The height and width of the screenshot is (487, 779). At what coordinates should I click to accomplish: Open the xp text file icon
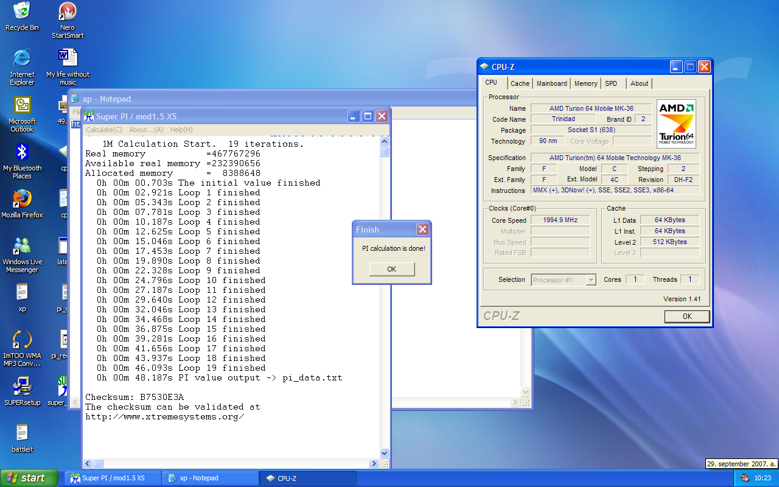[22, 298]
